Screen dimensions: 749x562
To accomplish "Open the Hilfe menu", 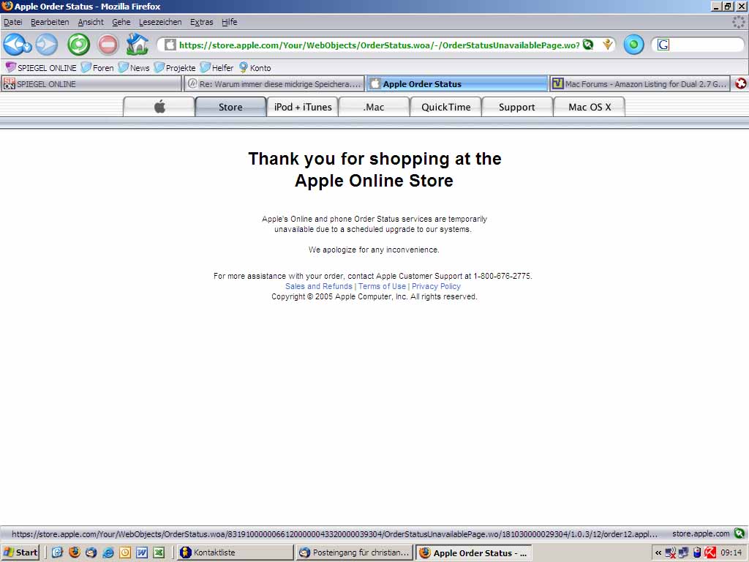I will pos(229,22).
